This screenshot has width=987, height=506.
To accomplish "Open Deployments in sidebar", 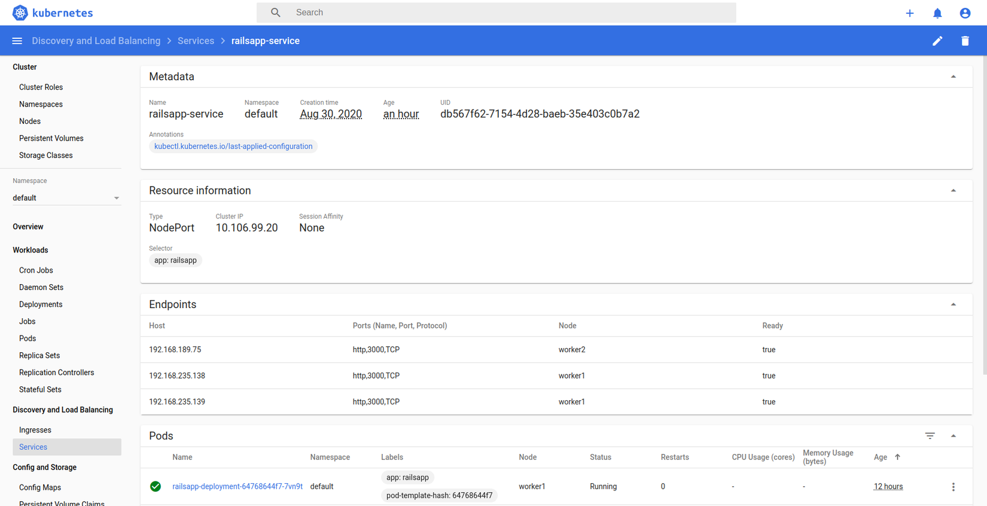I will click(41, 304).
